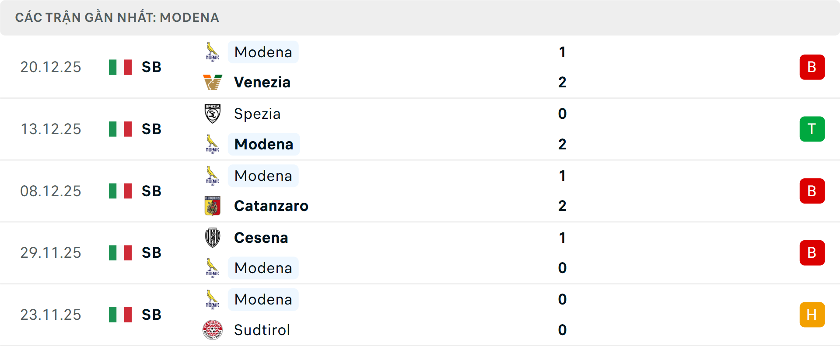Click Modena crest in 20.12.25 match
Viewport: 840px width, 346px height.
click(213, 52)
